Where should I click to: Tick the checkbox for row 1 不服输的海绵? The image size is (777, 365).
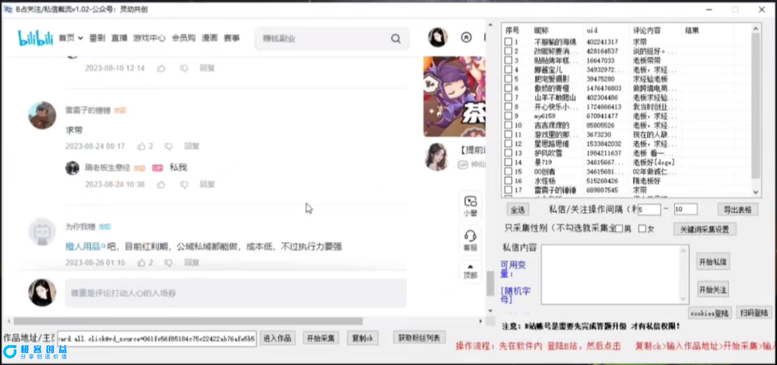click(508, 42)
